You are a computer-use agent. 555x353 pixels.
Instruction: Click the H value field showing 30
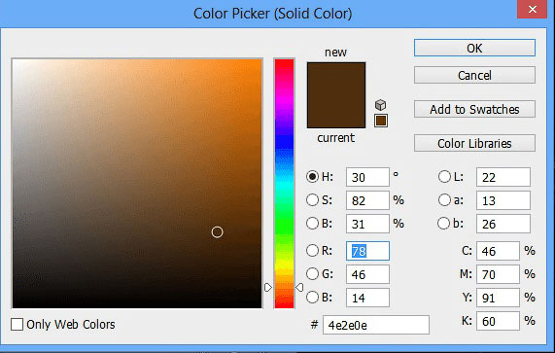point(367,177)
